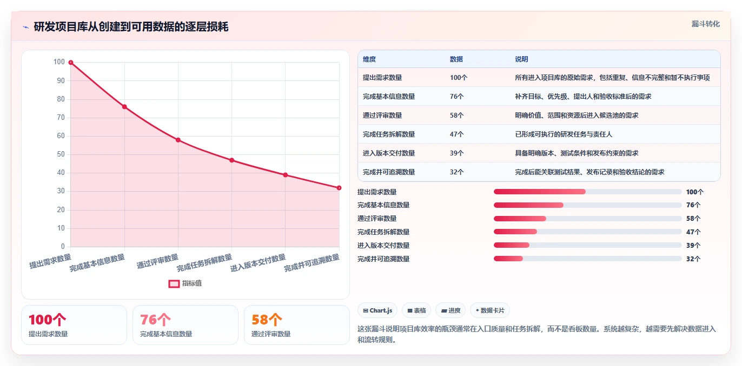This screenshot has height=366, width=742.
Task: Click the Chart.js tag chip
Action: click(377, 310)
